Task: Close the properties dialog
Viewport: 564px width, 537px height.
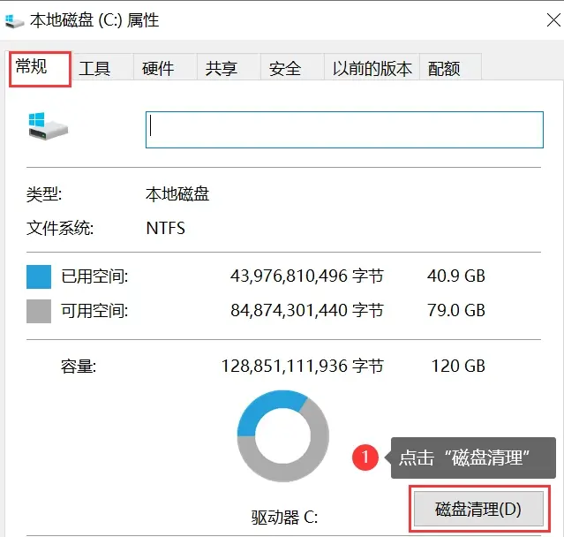Action: pos(553,20)
